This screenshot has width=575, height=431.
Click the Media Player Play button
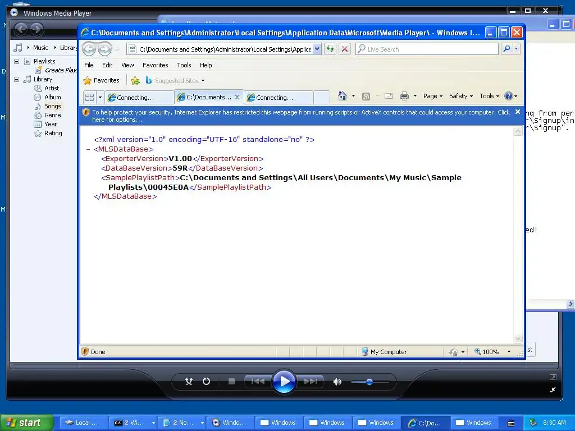[x=284, y=382]
